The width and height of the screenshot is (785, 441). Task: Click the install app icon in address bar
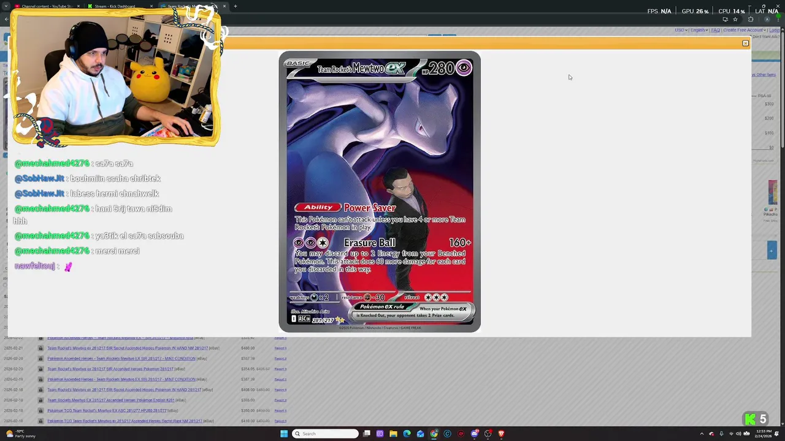(726, 19)
